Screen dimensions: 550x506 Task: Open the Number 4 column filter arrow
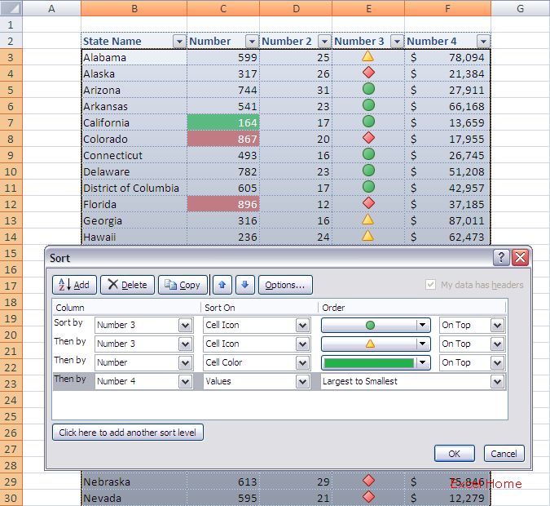(x=483, y=42)
